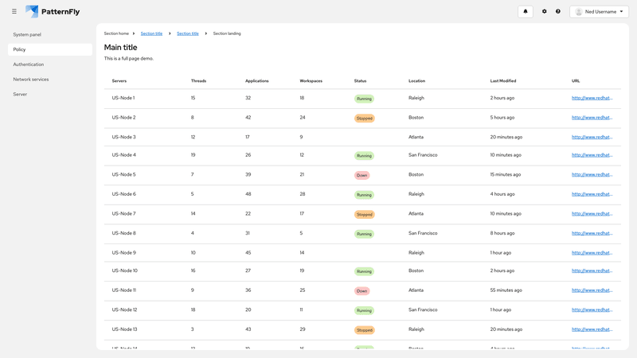Click Section home breadcrumb
The width and height of the screenshot is (637, 358).
(116, 33)
